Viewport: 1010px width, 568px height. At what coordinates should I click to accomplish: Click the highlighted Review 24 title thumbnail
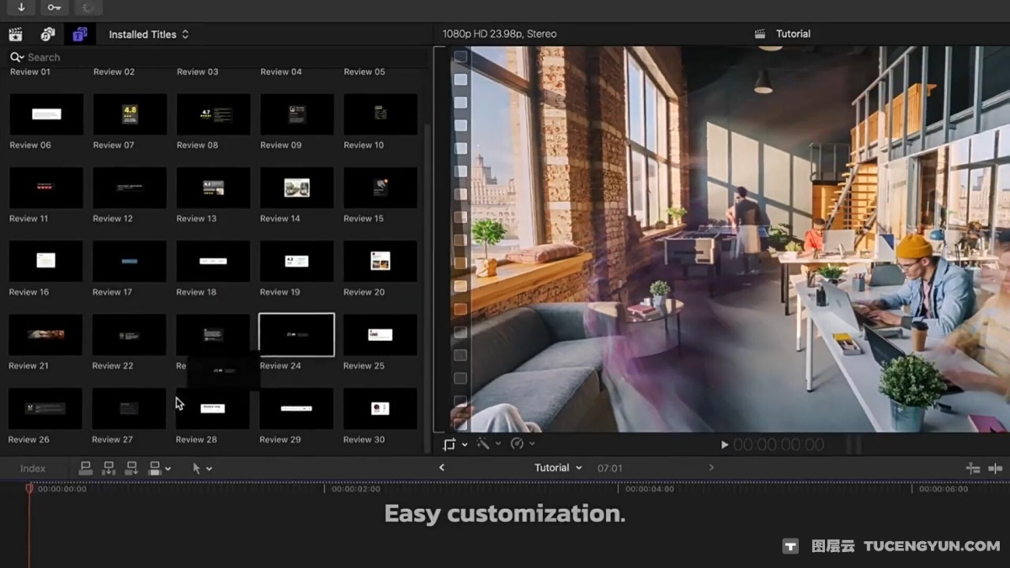pyautogui.click(x=296, y=335)
